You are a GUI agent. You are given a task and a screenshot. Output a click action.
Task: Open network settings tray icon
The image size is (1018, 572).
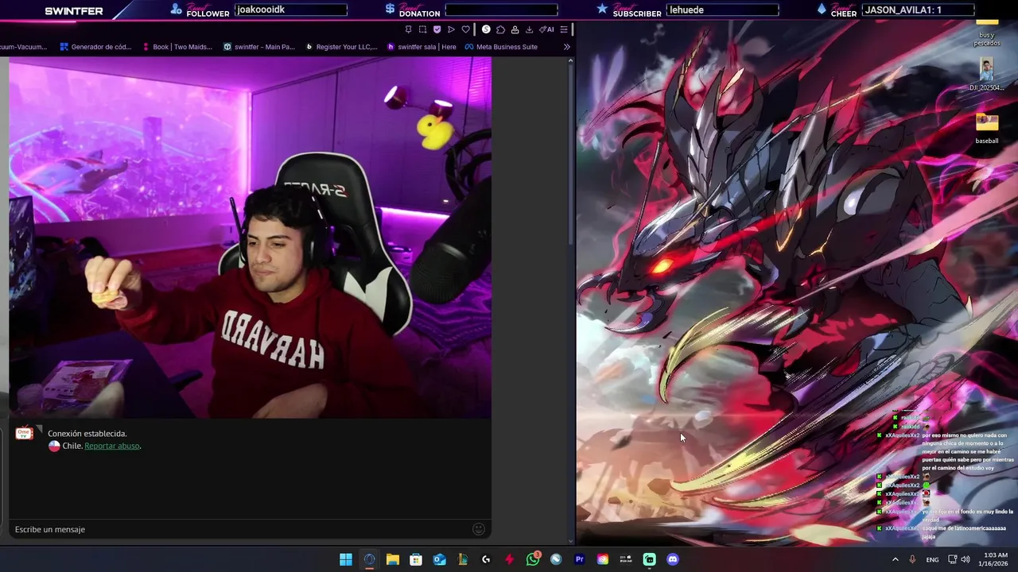click(953, 559)
